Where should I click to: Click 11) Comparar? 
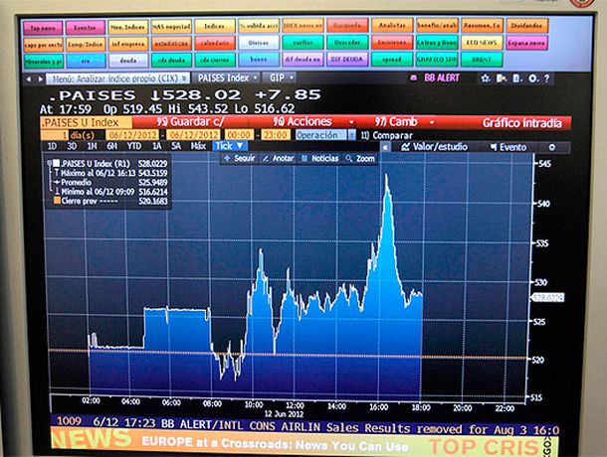click(x=387, y=136)
